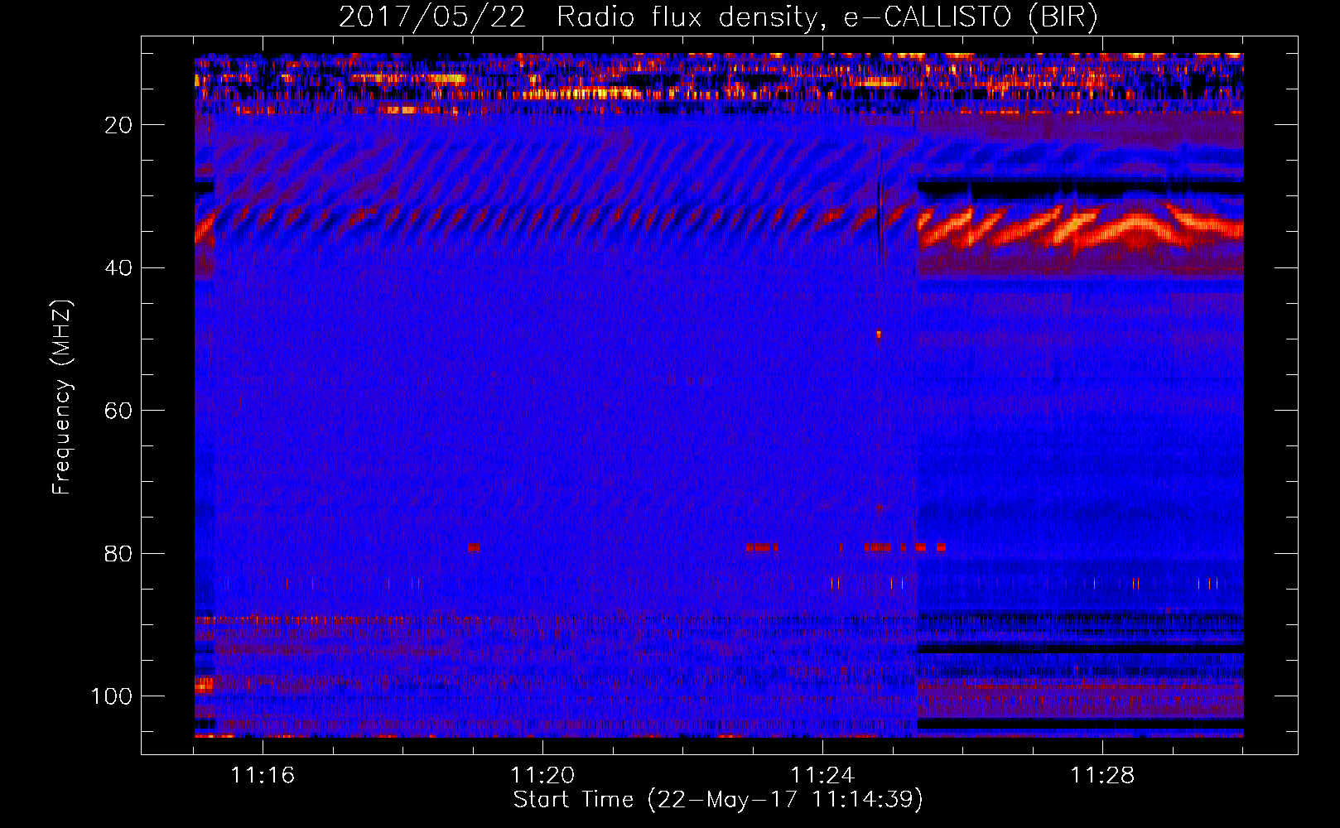Click the 60 MHz tick label
This screenshot has width=1340, height=828.
point(118,411)
